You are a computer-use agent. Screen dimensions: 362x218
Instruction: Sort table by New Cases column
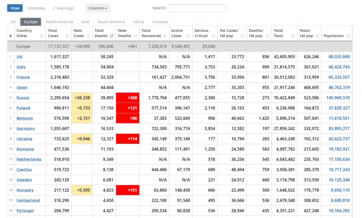[81, 33]
